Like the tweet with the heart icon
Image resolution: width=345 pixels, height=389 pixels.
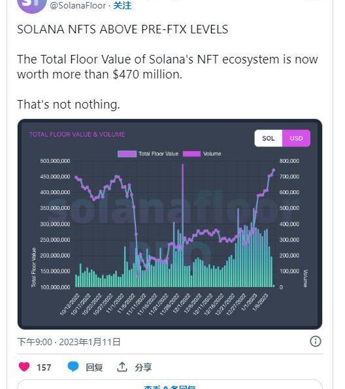(x=24, y=367)
